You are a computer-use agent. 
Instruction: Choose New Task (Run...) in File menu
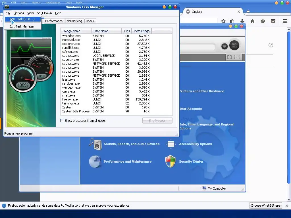[x=22, y=19]
